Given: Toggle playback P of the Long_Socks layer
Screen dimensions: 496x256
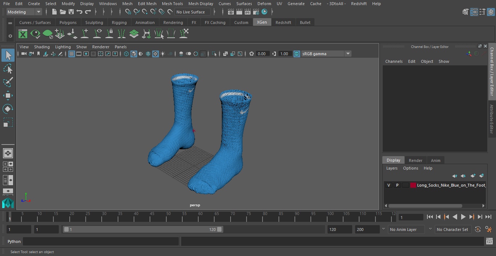Looking at the screenshot, I should coord(397,185).
